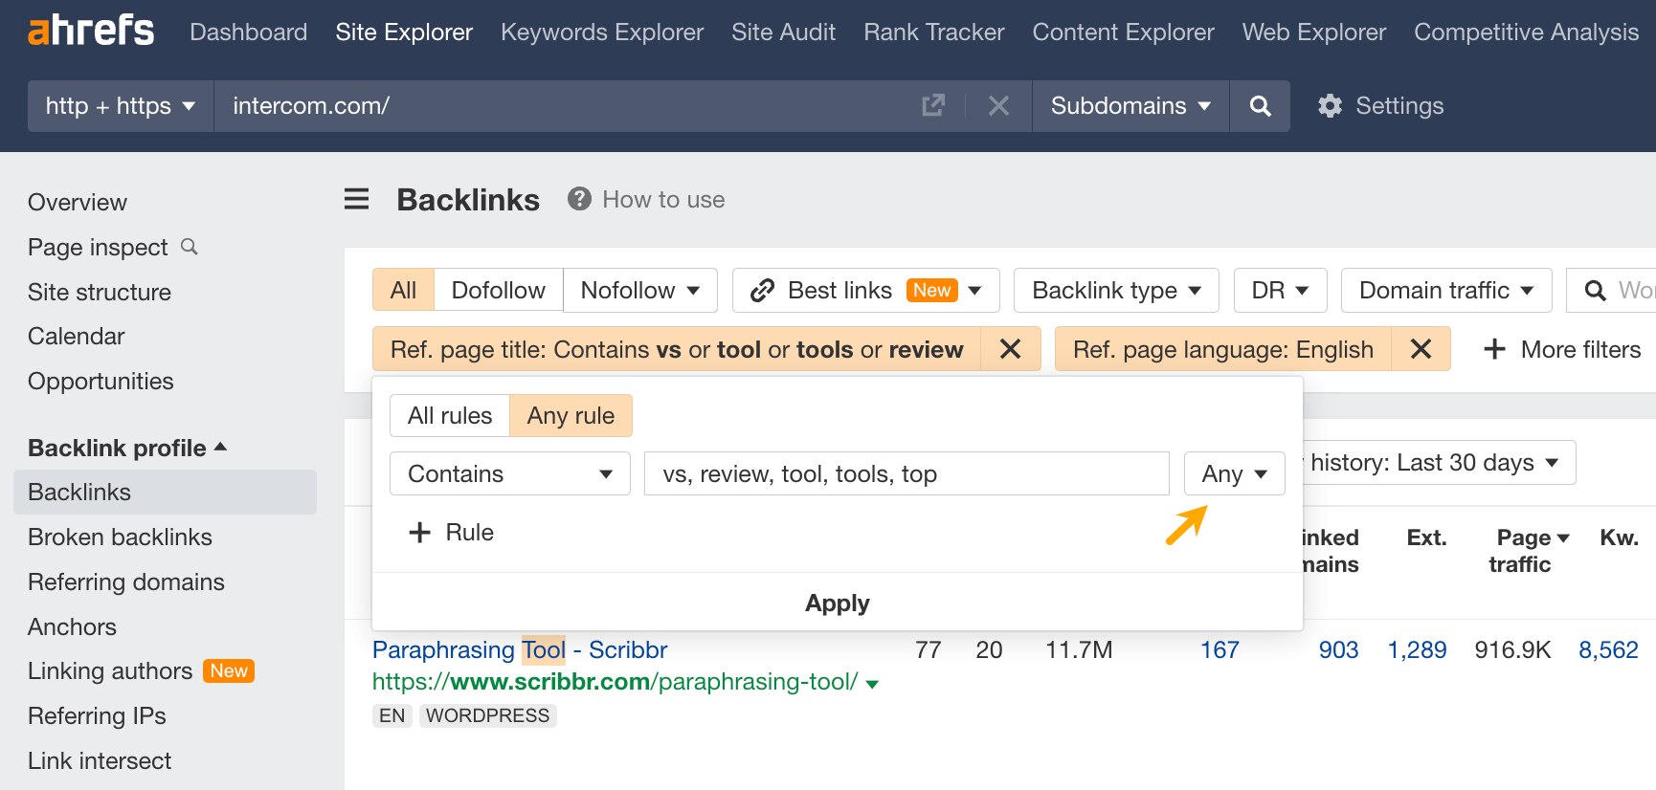The image size is (1656, 790).
Task: Click the 903 value in Scribbr row
Action: [x=1338, y=649]
